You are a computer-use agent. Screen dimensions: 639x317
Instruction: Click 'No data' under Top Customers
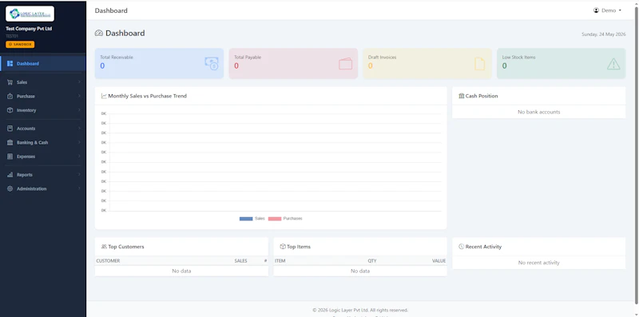(181, 271)
